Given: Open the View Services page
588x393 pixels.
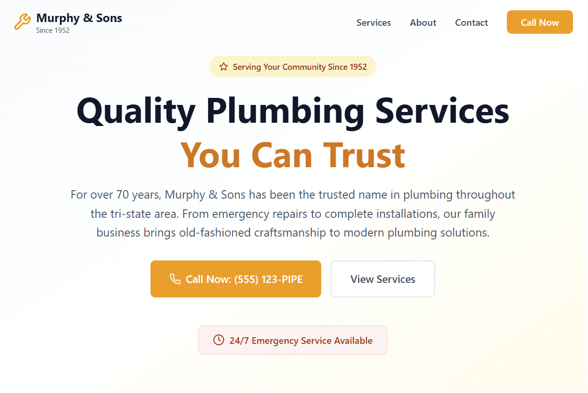Looking at the screenshot, I should coord(383,279).
